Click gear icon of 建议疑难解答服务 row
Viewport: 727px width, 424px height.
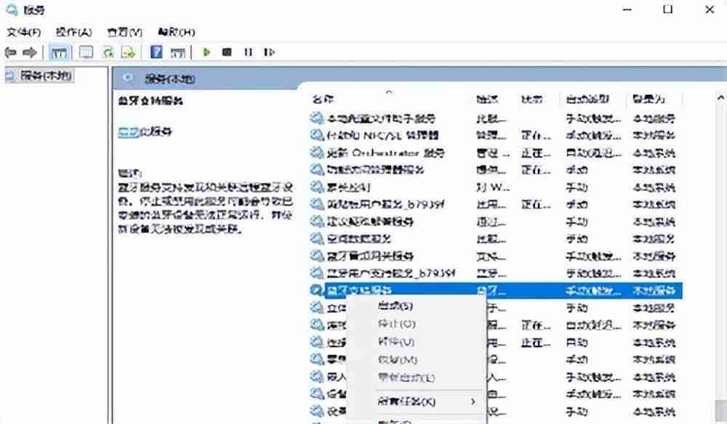pos(317,221)
